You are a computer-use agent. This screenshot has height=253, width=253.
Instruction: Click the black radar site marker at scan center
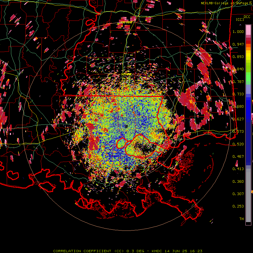click(126, 126)
